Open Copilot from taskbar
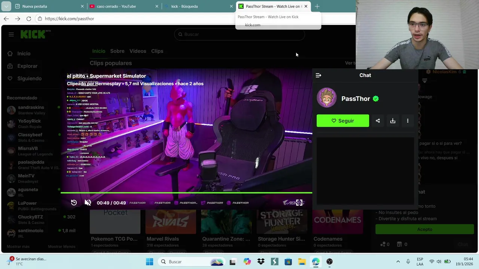The height and width of the screenshot is (269, 479). click(x=247, y=262)
